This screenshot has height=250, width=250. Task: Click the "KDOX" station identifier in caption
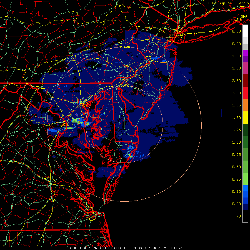[138, 248]
